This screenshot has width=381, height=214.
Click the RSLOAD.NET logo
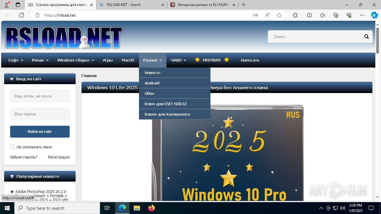(64, 37)
